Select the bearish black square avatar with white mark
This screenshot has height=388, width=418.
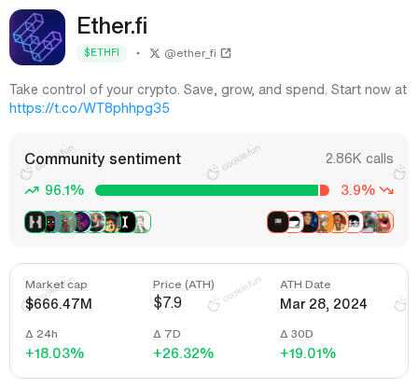coord(278,222)
